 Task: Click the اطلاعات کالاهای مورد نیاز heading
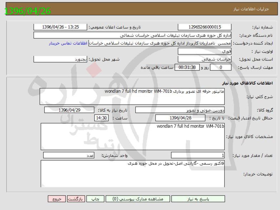pyautogui.click(x=247, y=83)
